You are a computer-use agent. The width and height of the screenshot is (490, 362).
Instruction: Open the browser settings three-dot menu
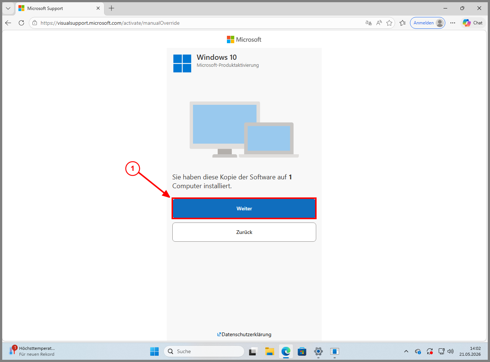click(453, 23)
